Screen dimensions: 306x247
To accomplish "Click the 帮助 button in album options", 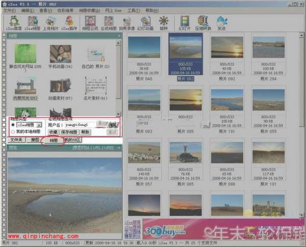I will click(x=85, y=132).
